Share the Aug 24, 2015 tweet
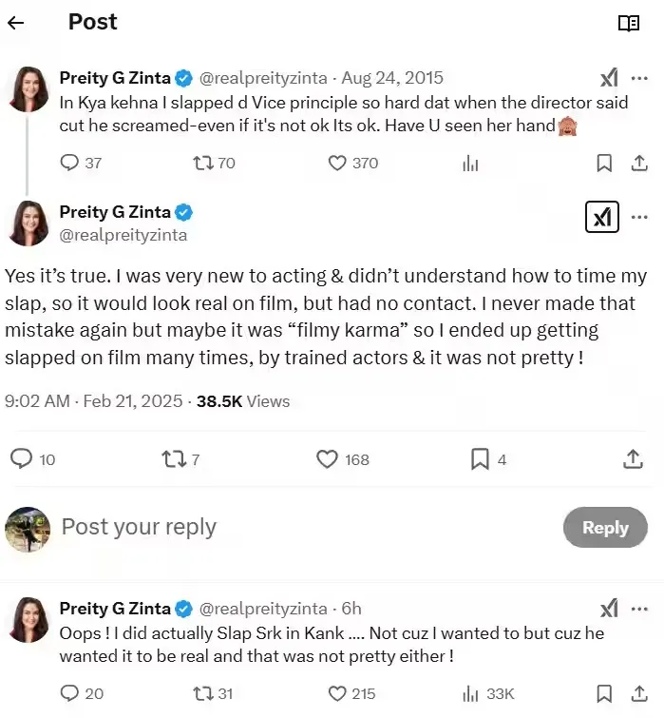 click(639, 164)
